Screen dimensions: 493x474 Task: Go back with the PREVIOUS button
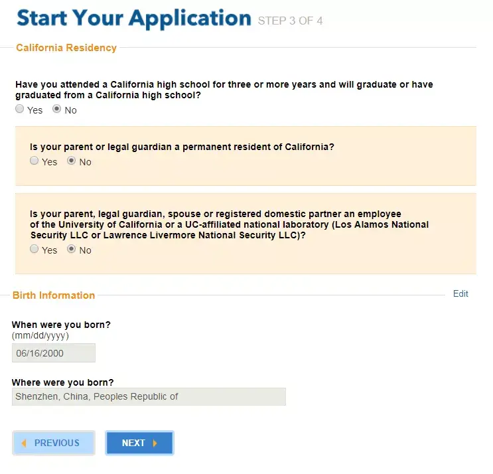pos(54,443)
